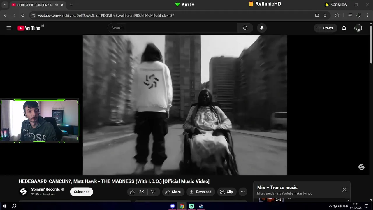Share the video
This screenshot has width=373, height=210.
[x=173, y=192]
